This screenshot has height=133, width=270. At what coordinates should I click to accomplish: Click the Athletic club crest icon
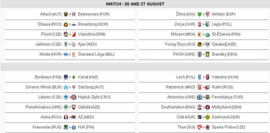tap(208, 14)
